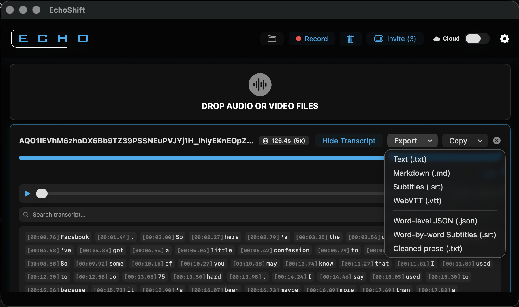Jump to the word "Facebook" at 00:00.76
Screen dimensions: 519x307
pyautogui.click(x=58, y=237)
